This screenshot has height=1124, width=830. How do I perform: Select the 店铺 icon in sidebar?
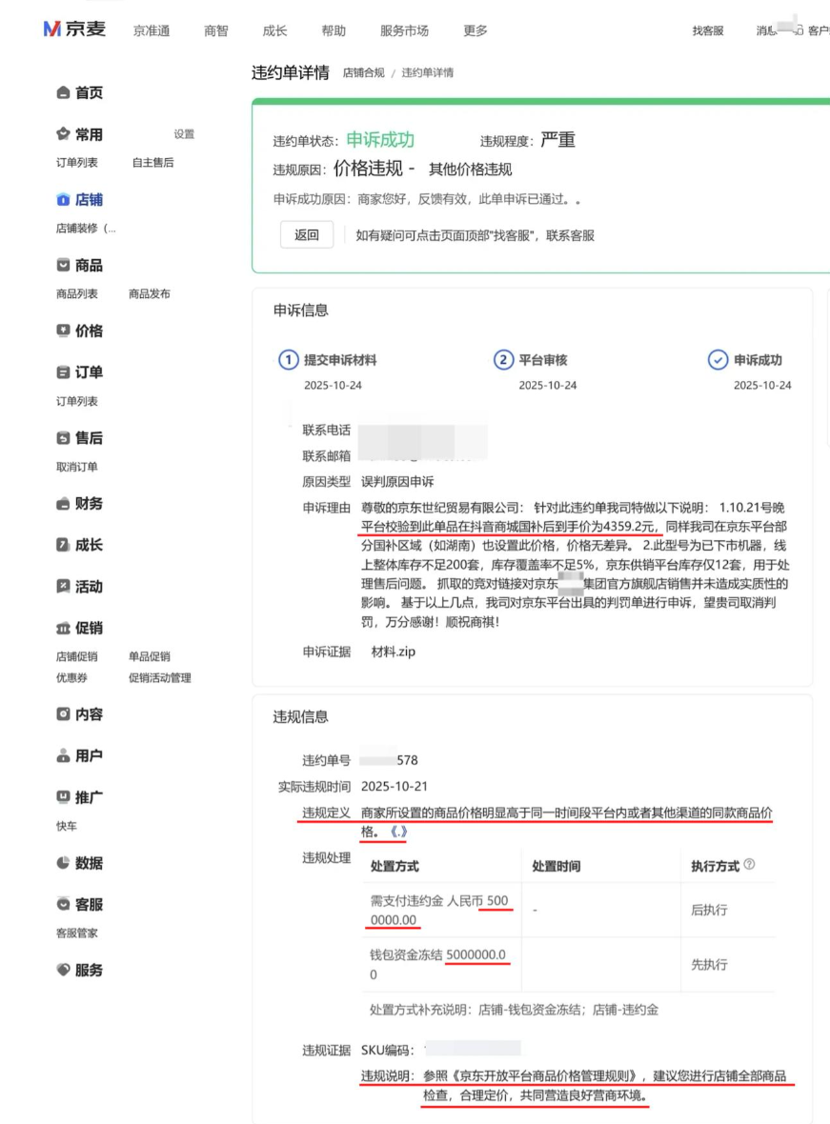62,200
